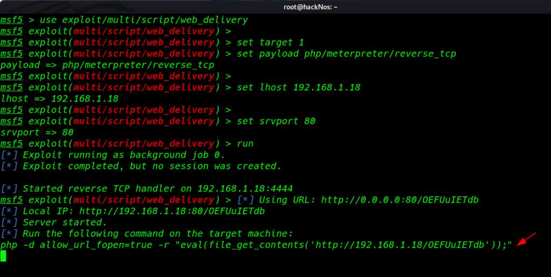
Task: Click 'use exploit/multi/script/web_delivery' command text
Action: tap(144, 20)
